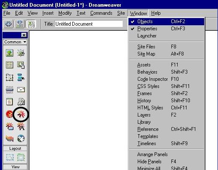Click the Dreamweaver title bar logo
218x170 pixels.
pyautogui.click(x=5, y=5)
